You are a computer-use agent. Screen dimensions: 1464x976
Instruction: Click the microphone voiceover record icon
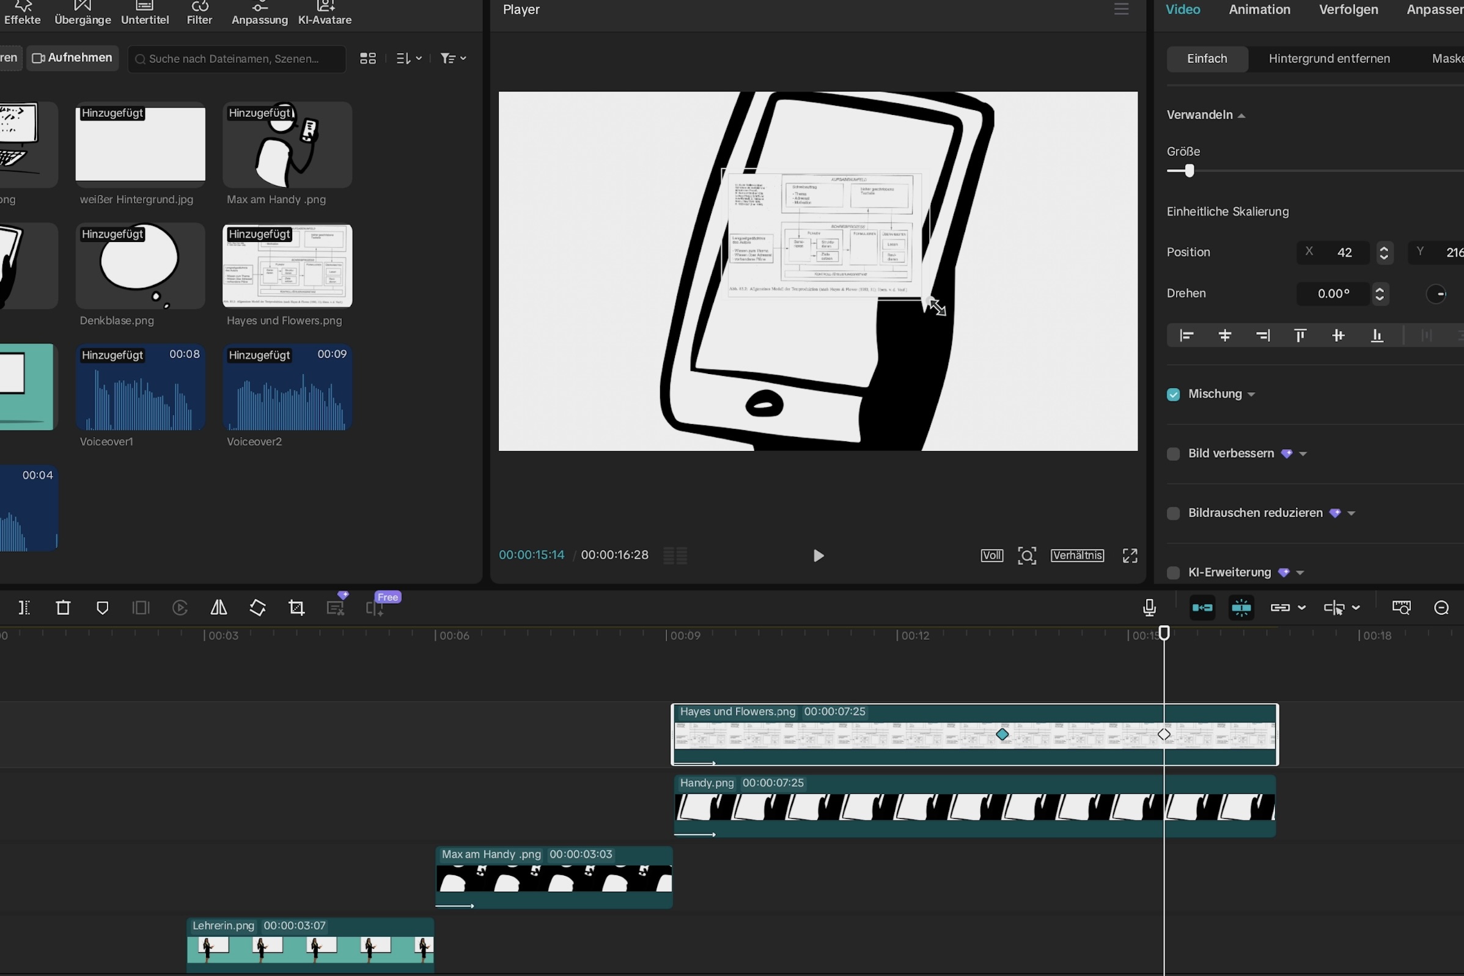click(x=1149, y=607)
